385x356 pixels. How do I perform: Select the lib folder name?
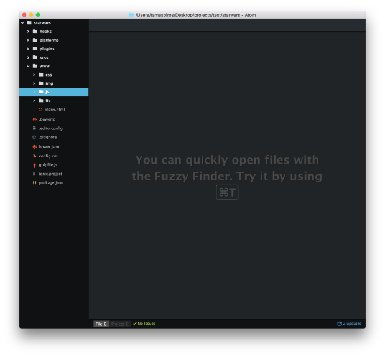pos(48,101)
